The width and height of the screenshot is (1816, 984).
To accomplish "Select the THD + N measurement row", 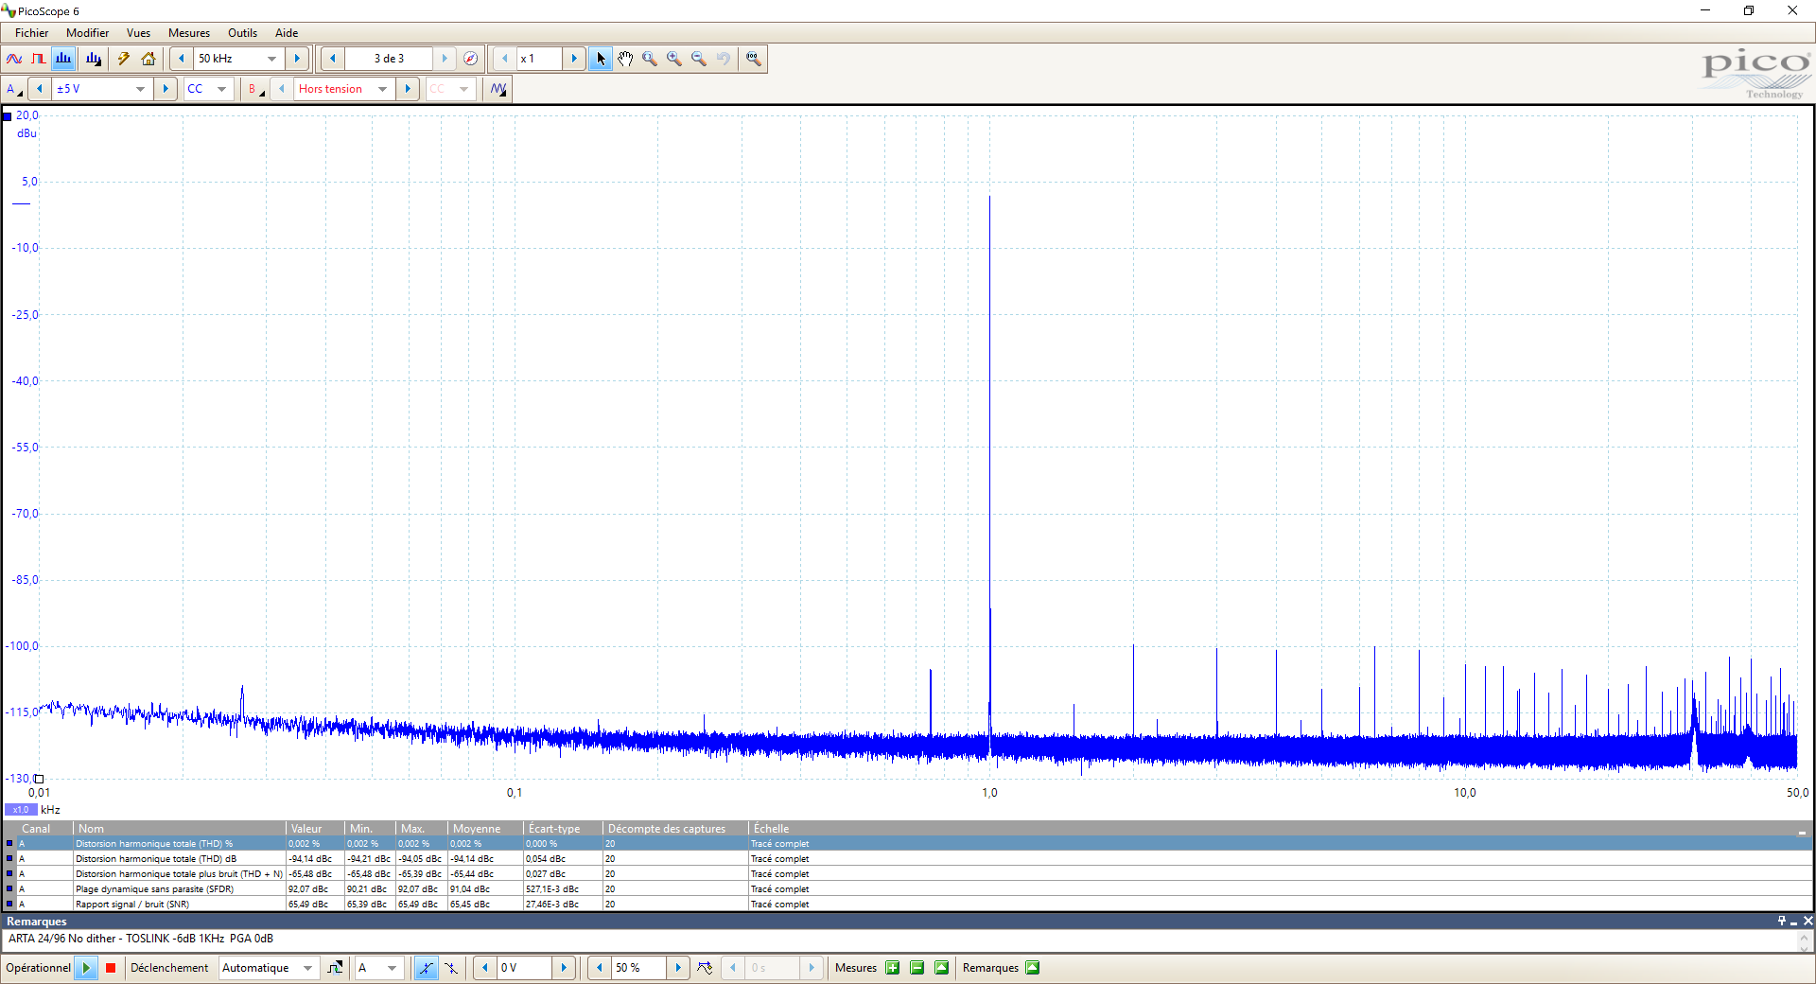I will tap(908, 874).
